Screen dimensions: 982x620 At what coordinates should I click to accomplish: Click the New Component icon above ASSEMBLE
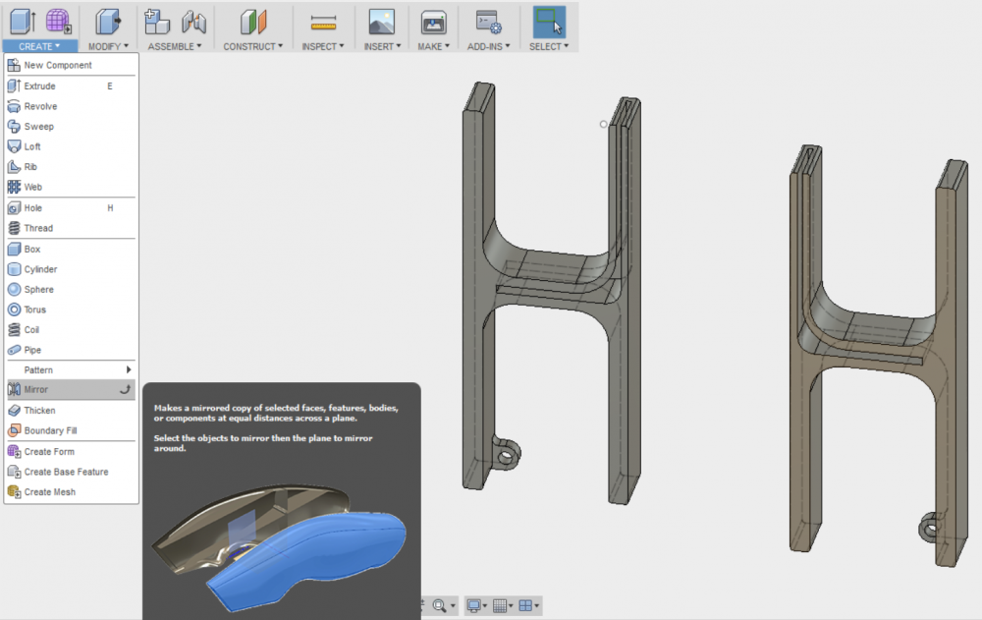(156, 21)
